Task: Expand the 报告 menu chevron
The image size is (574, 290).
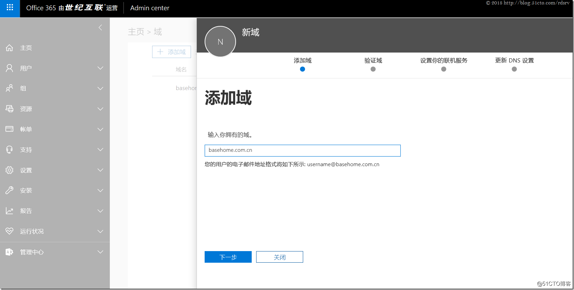Action: (100, 211)
